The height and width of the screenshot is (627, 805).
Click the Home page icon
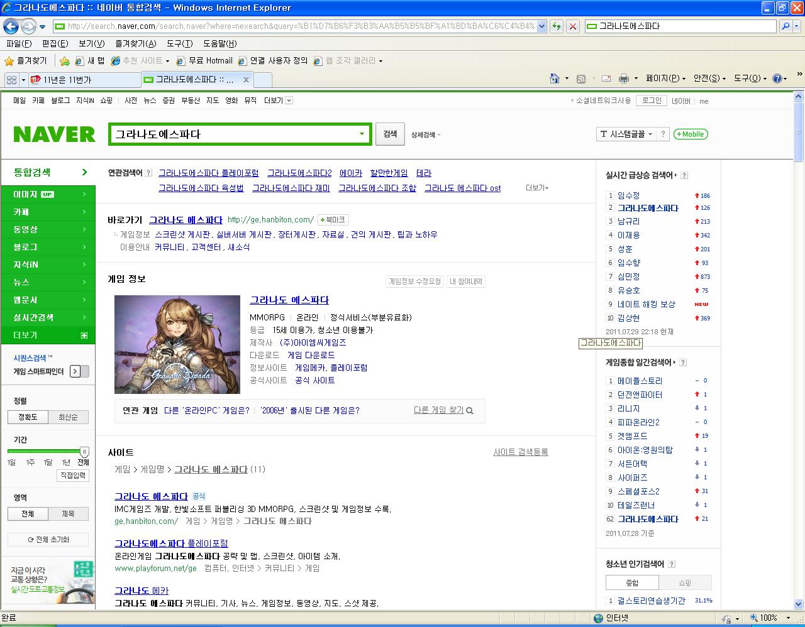(554, 79)
